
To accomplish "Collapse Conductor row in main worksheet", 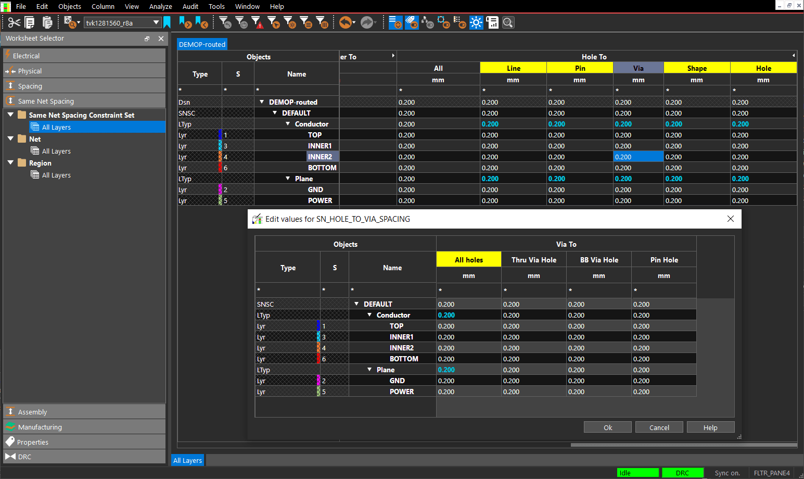I will point(288,124).
